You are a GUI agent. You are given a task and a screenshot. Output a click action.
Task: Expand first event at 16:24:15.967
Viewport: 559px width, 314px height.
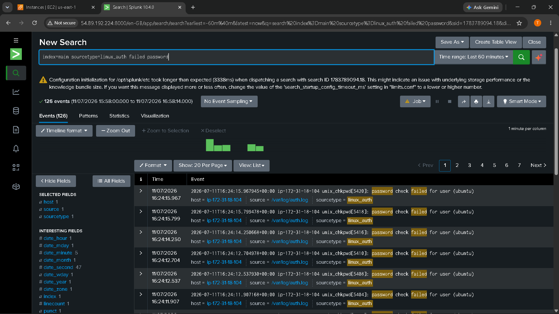141,191
